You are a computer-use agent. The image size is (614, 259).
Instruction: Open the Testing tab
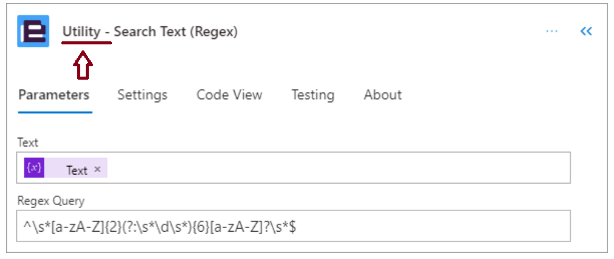tap(313, 95)
